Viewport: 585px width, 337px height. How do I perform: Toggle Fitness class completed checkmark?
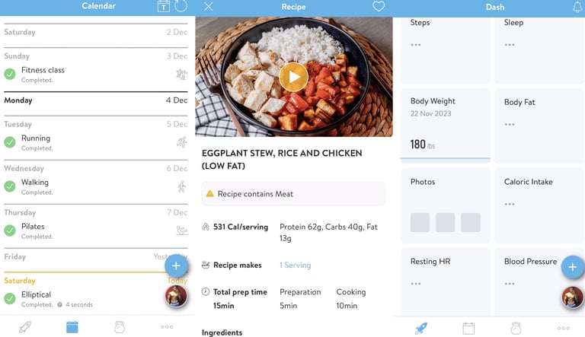click(10, 74)
